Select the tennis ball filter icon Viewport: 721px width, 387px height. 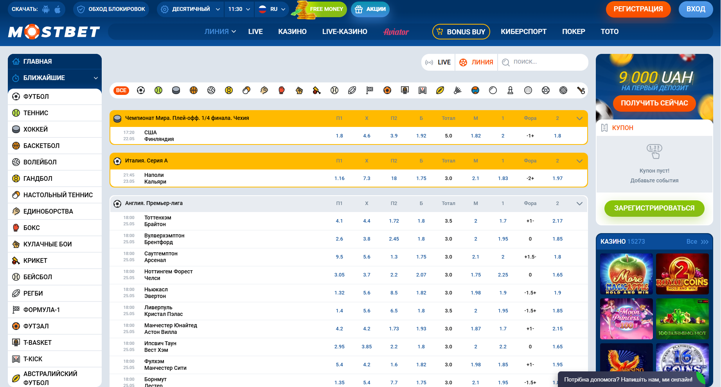[158, 90]
